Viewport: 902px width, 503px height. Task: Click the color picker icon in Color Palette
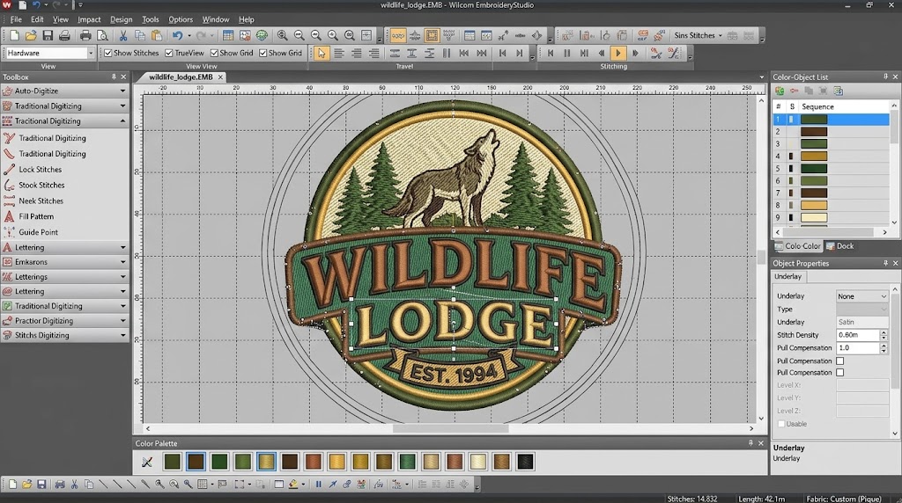[147, 462]
